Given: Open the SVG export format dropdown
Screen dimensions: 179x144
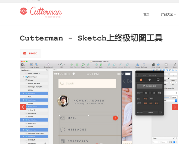Looking at the screenshot, I should click(172, 142).
